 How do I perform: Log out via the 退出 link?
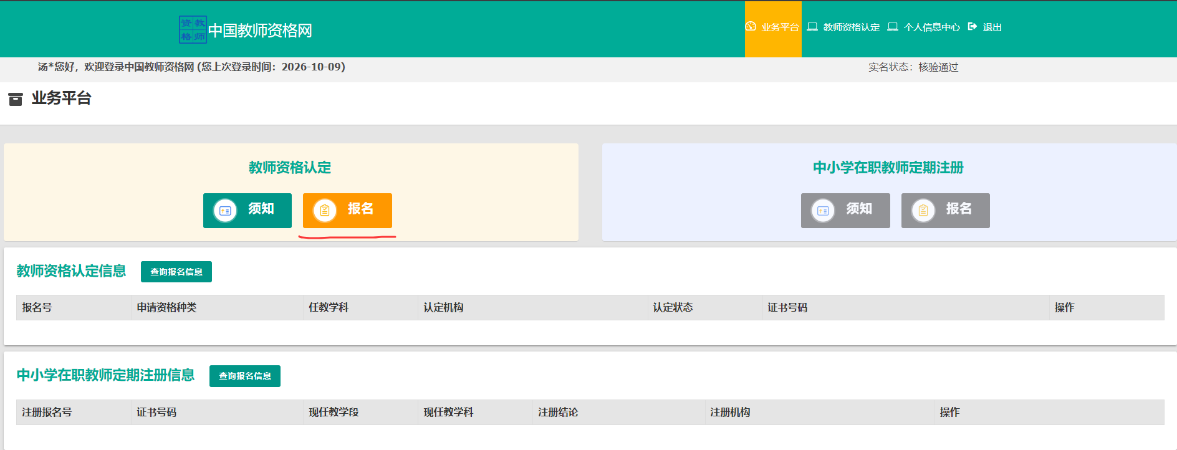[x=985, y=27]
